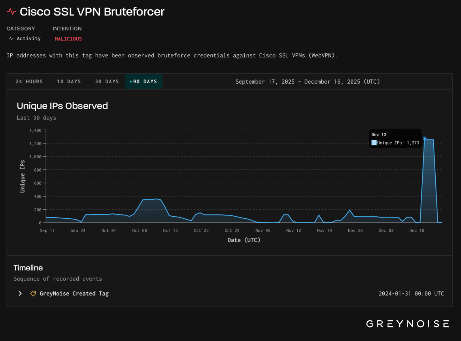Expand the GreyNoise Created Tag timeline entry
This screenshot has height=341, width=461.
(x=20, y=294)
